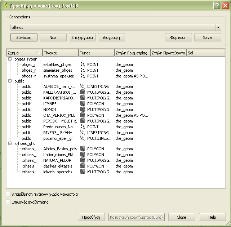Open the alfeios connections dropdown
Screen dimensions: 231x227
(218, 27)
